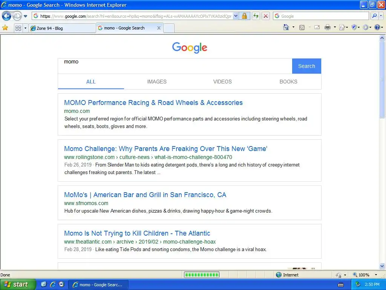
Task: Click the RSS feeds icon
Action: point(302,27)
